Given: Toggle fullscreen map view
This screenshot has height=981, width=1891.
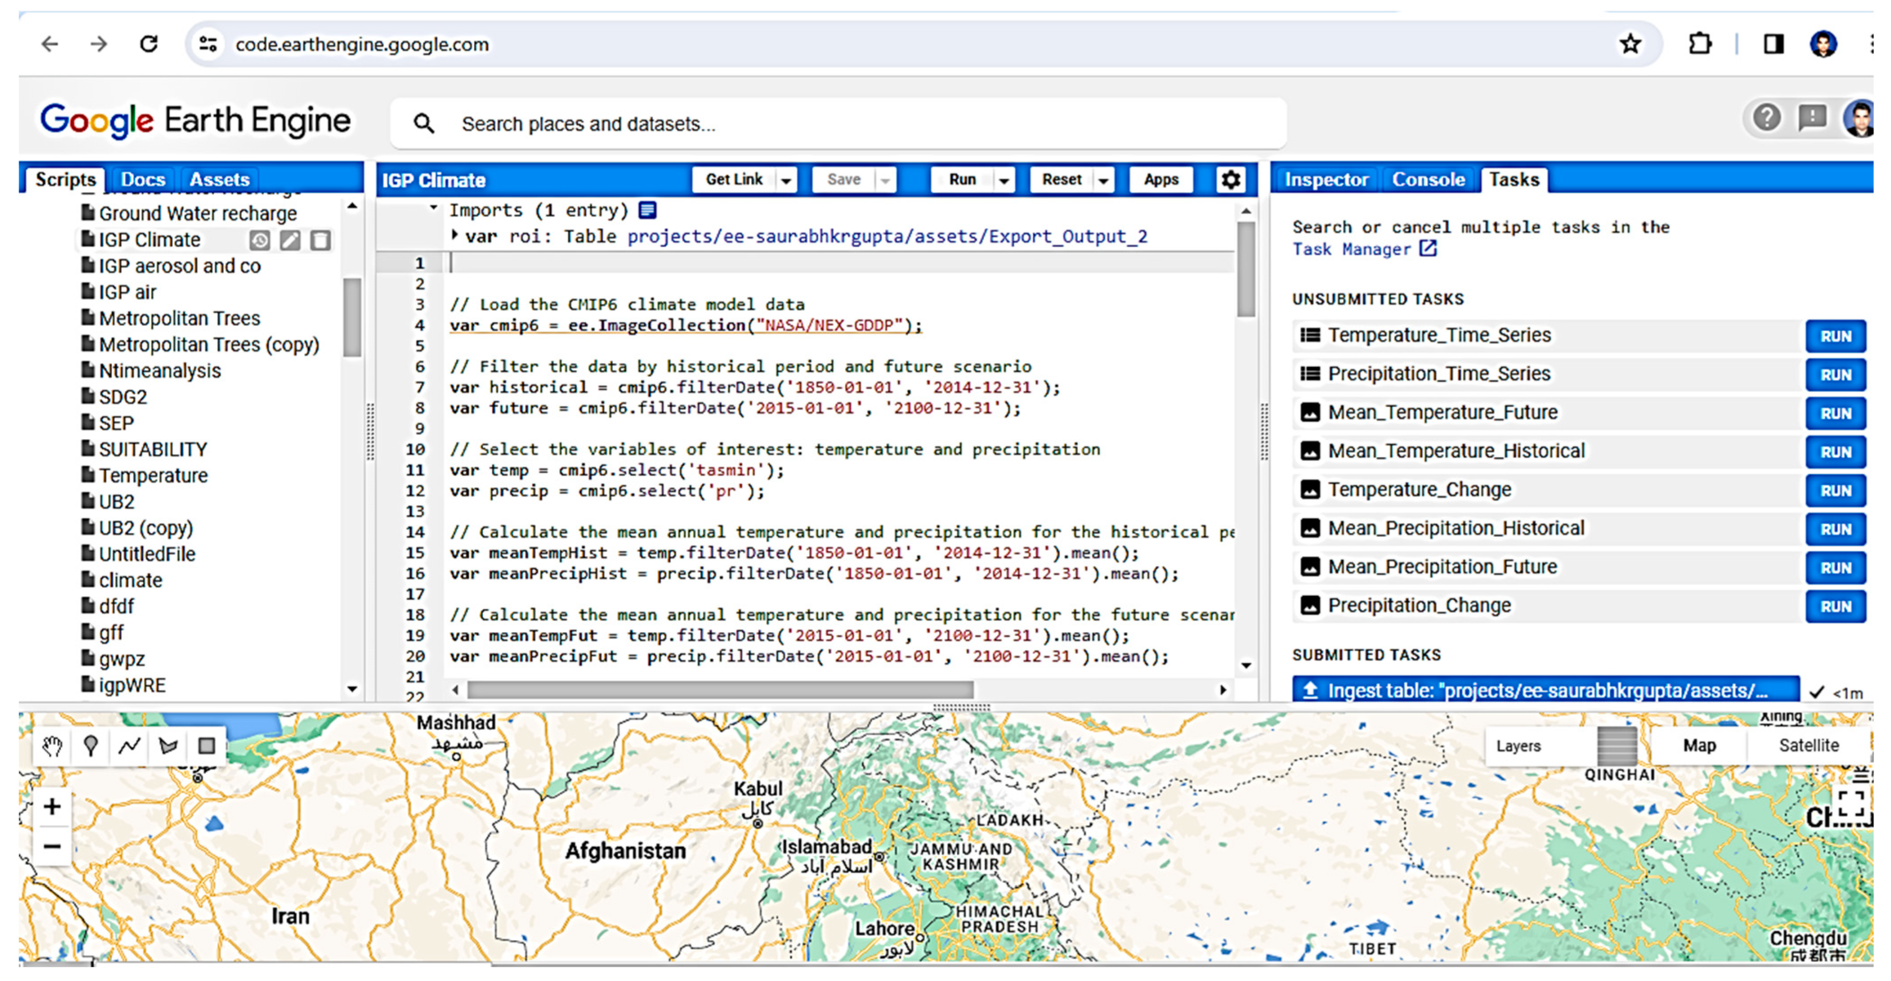Looking at the screenshot, I should tap(1851, 804).
